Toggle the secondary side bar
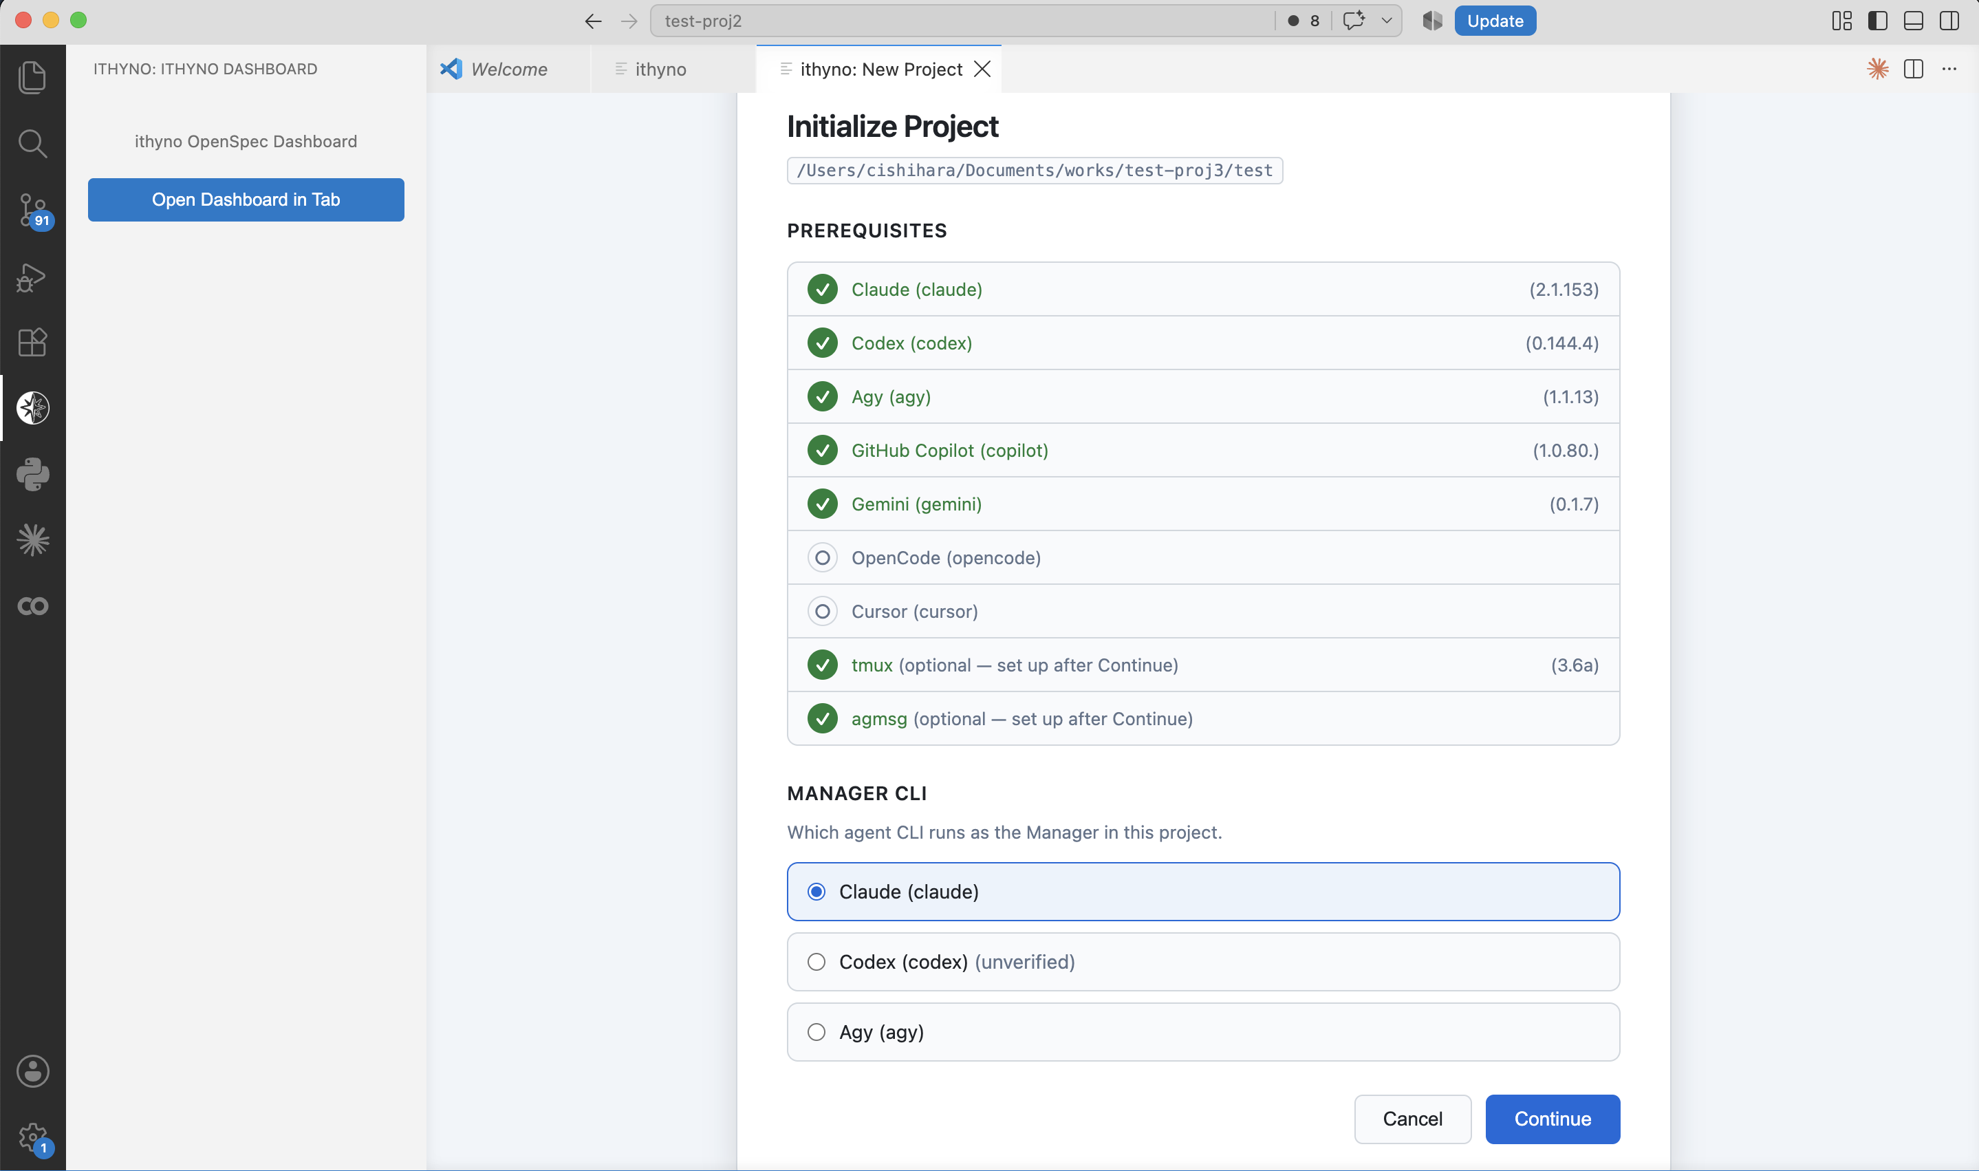The height and width of the screenshot is (1171, 1979). (x=1949, y=21)
